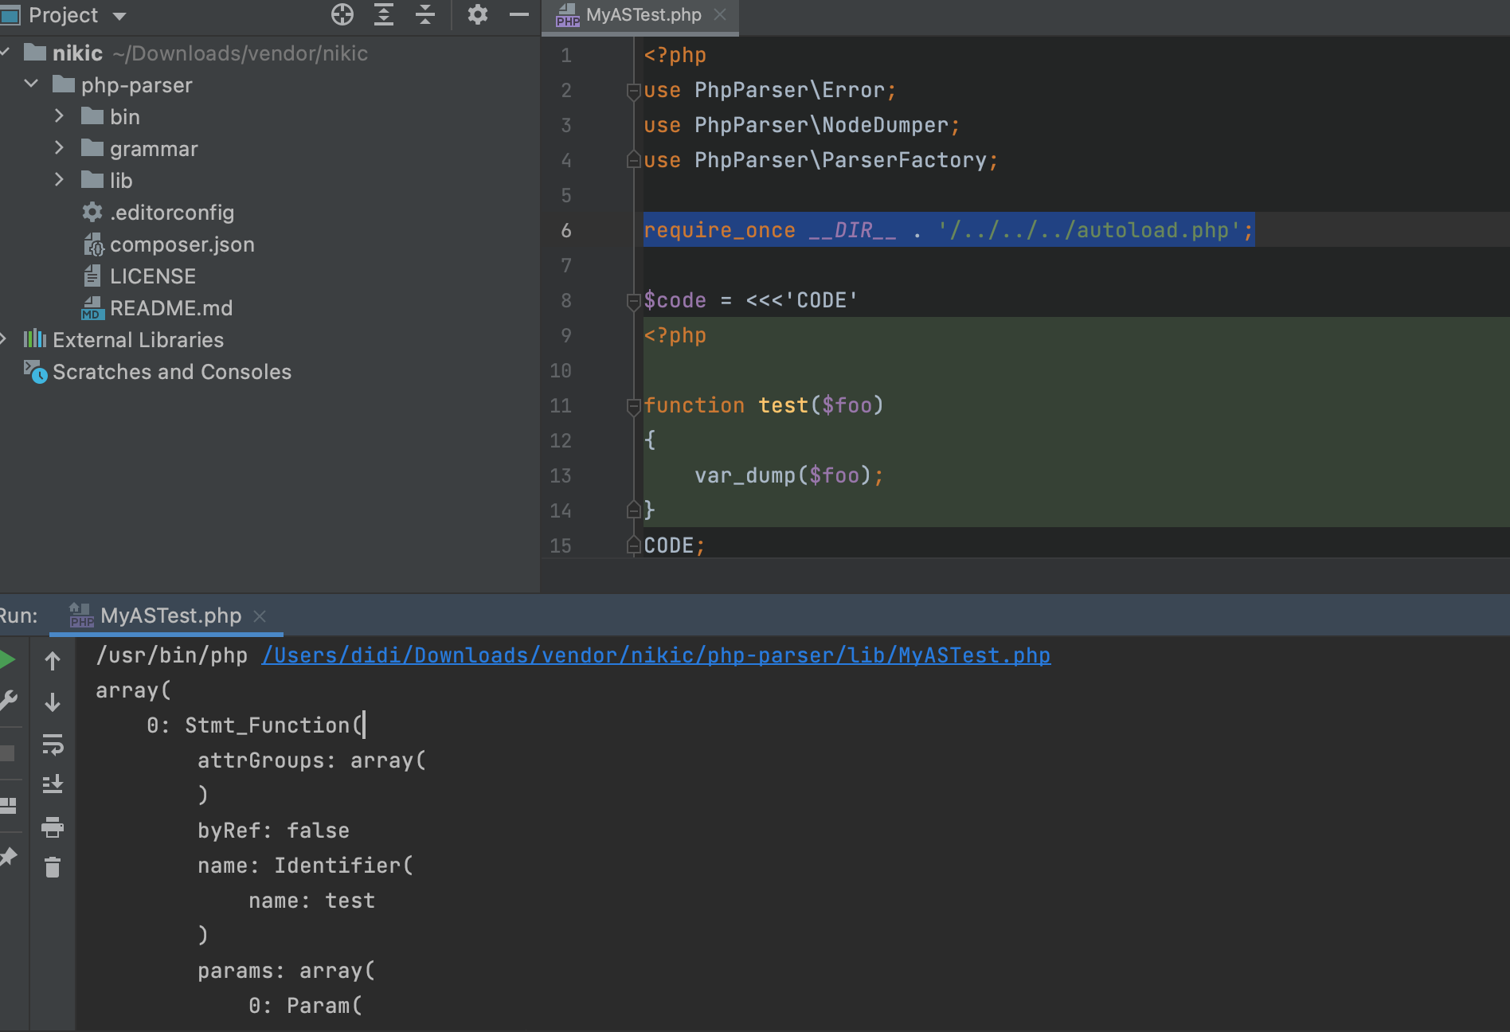Click the 'CODE;' heredoc end line

coord(674,545)
